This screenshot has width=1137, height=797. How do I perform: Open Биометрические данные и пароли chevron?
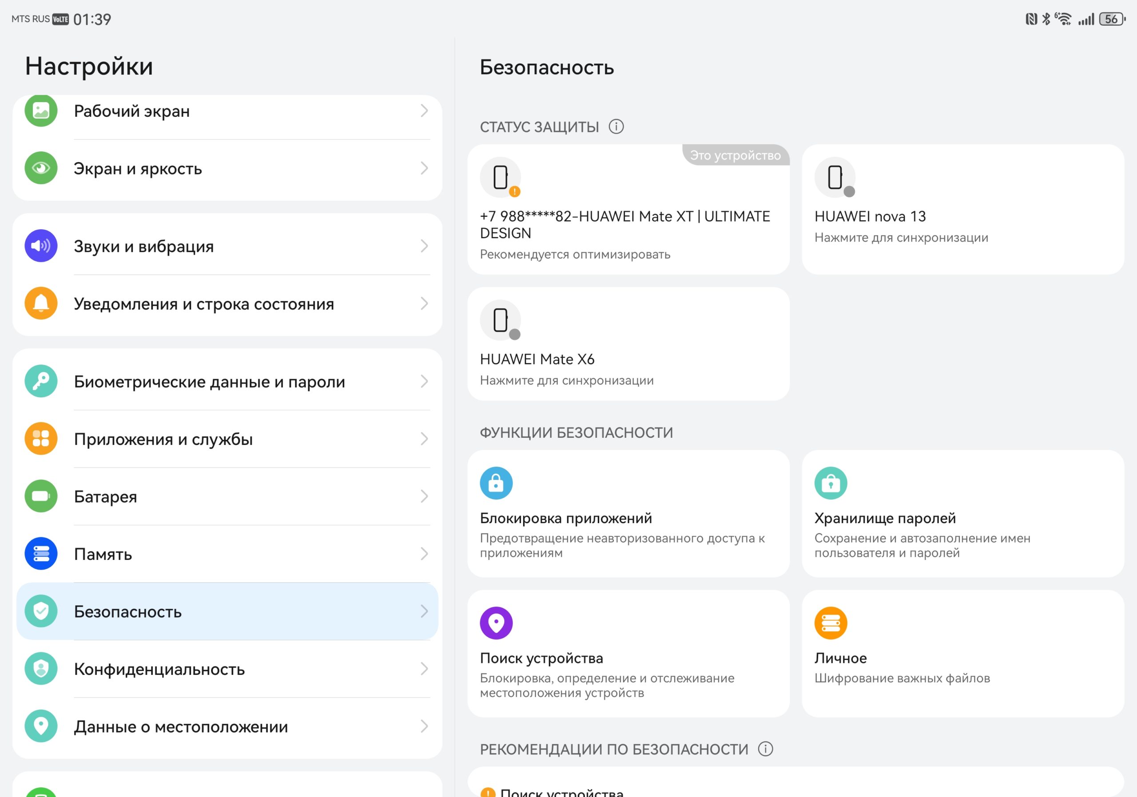point(425,381)
